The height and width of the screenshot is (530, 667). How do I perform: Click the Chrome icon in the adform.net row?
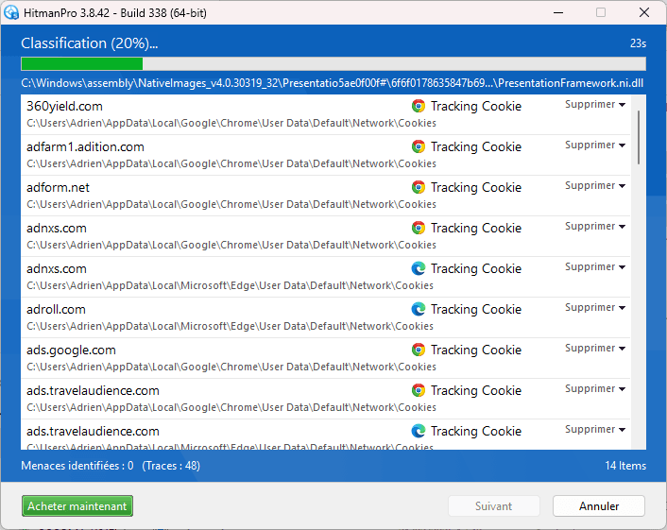[419, 187]
